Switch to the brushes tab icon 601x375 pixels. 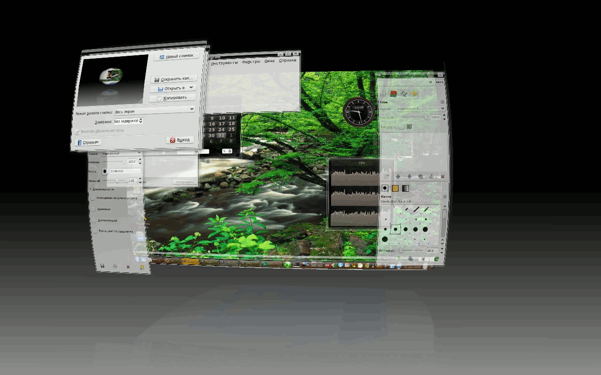(x=385, y=188)
